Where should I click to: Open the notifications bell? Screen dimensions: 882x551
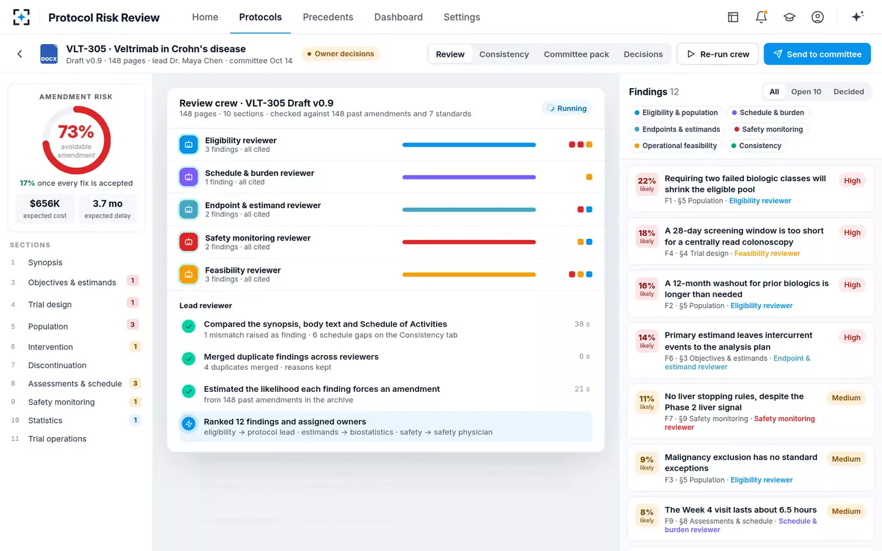coord(761,17)
